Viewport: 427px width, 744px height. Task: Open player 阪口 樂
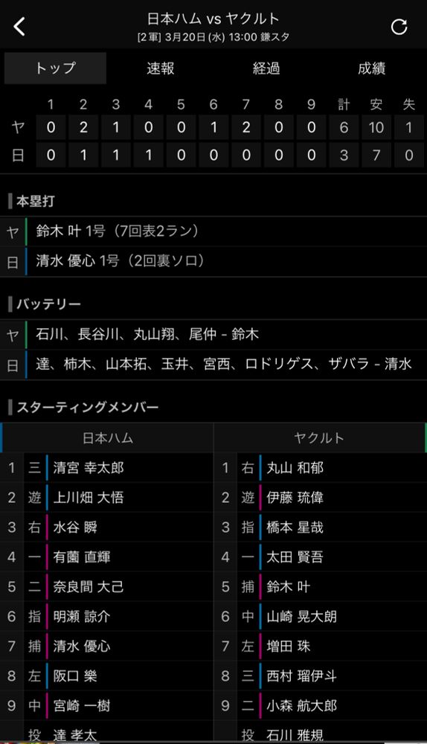pyautogui.click(x=107, y=676)
